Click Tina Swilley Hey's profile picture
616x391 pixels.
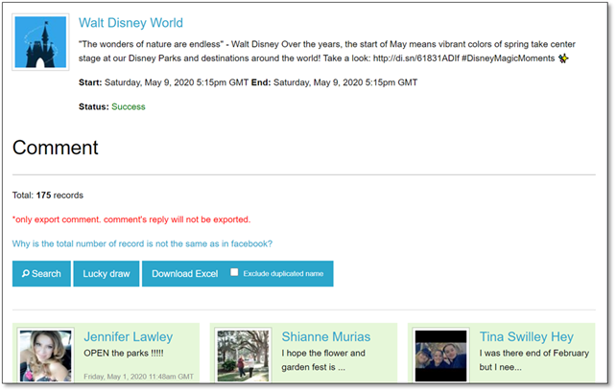click(440, 355)
